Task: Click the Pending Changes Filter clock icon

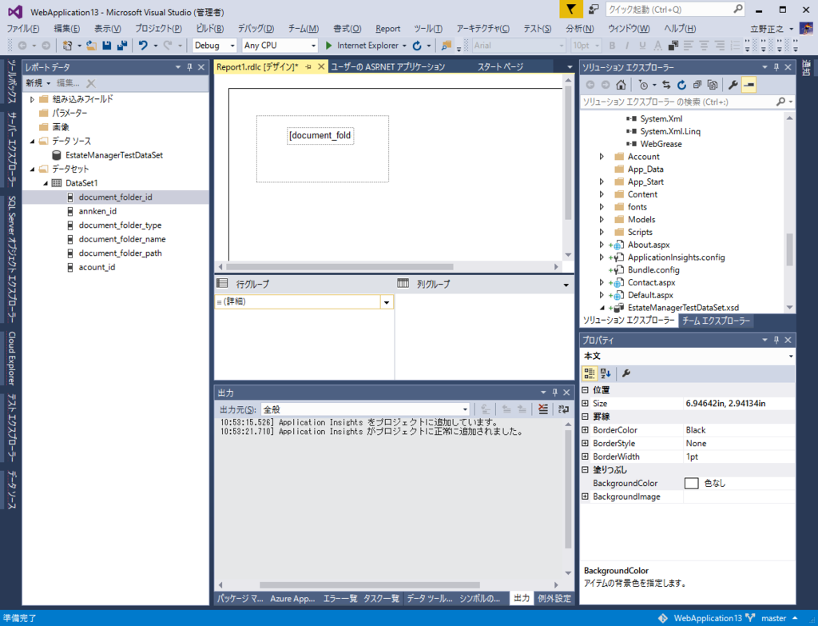Action: point(643,85)
